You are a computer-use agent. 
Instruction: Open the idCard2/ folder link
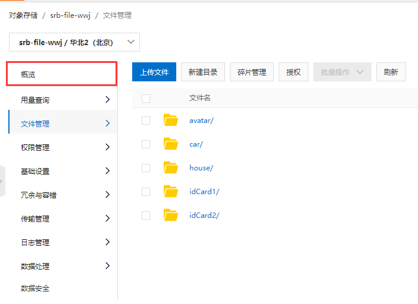[204, 216]
